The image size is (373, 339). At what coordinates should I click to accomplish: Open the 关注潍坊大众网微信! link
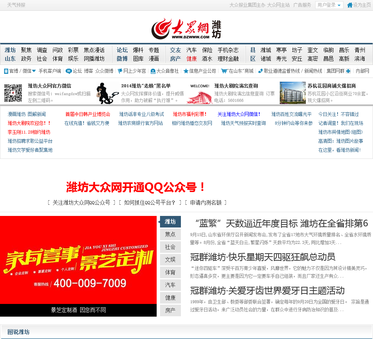click(239, 114)
